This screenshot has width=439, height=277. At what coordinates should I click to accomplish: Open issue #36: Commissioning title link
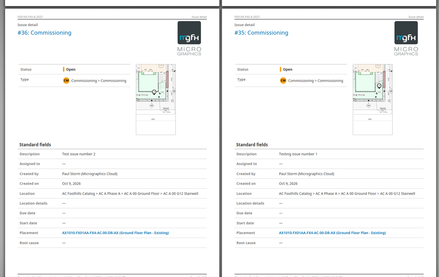(x=45, y=33)
